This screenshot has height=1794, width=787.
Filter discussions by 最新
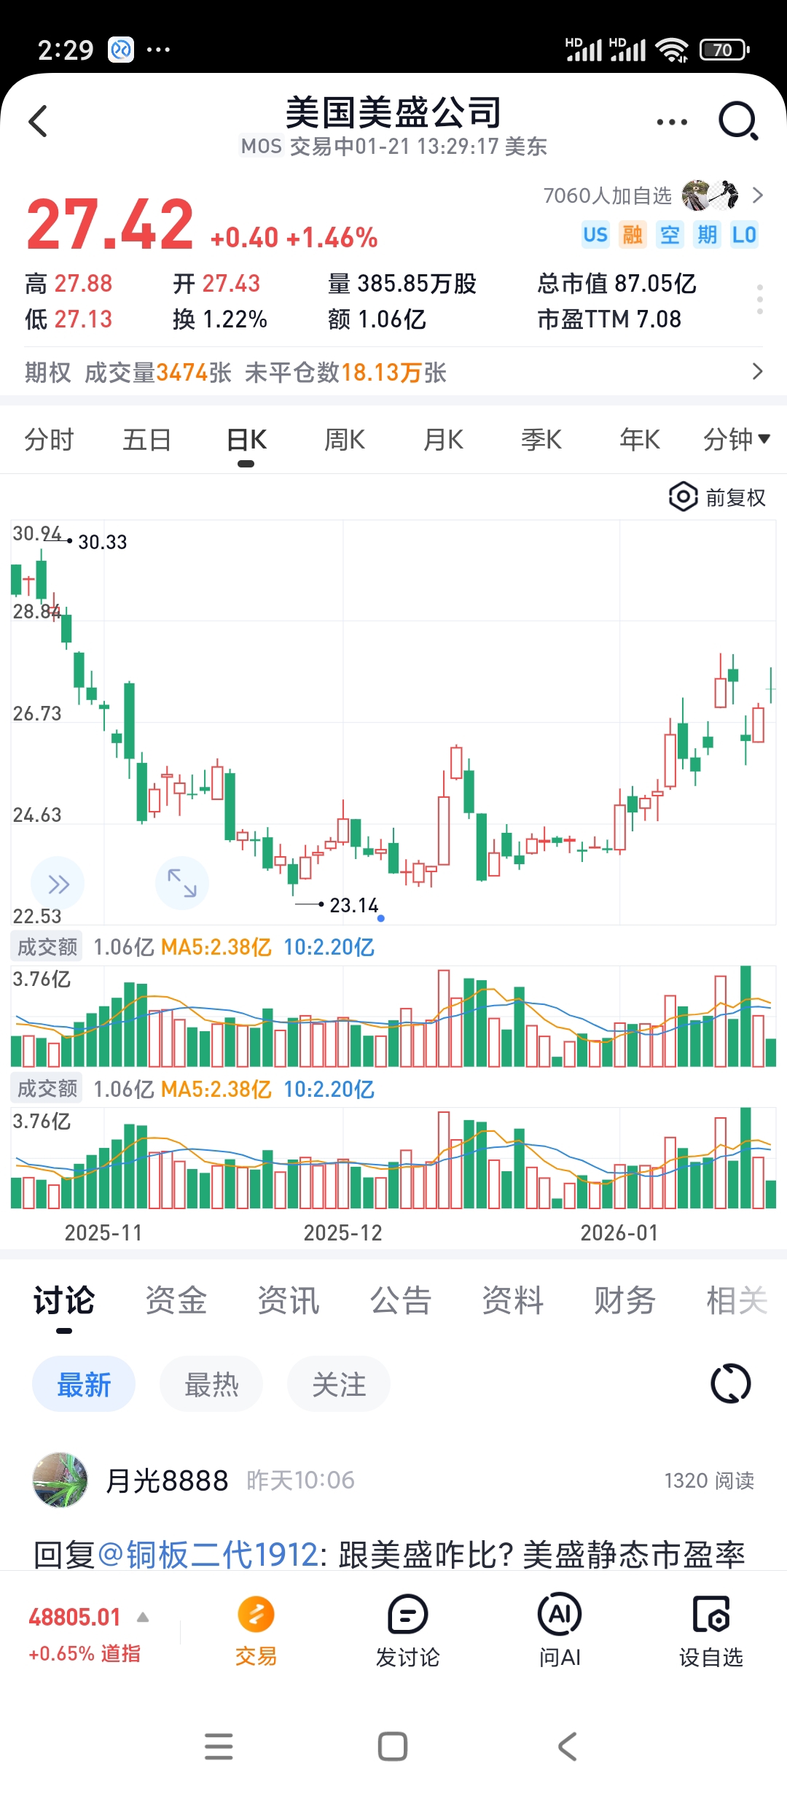coord(84,1384)
